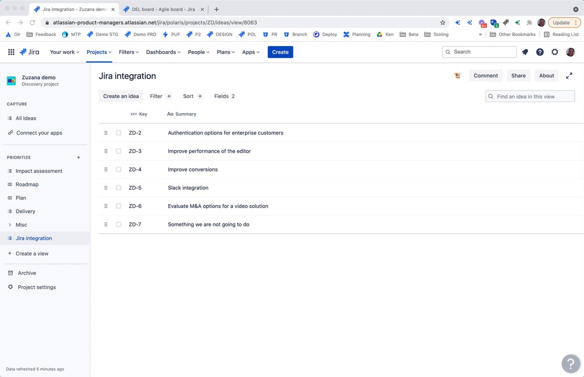Click the Find an idea in this view field
The width and height of the screenshot is (584, 377).
[530, 96]
